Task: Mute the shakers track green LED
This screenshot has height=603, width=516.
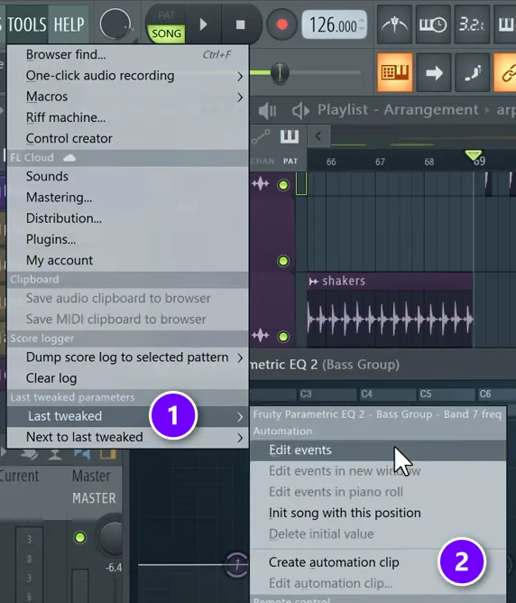Action: click(x=283, y=337)
